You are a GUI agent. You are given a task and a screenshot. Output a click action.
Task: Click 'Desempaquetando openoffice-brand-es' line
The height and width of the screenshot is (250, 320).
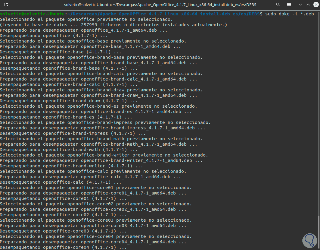pyautogui.click(x=66, y=117)
